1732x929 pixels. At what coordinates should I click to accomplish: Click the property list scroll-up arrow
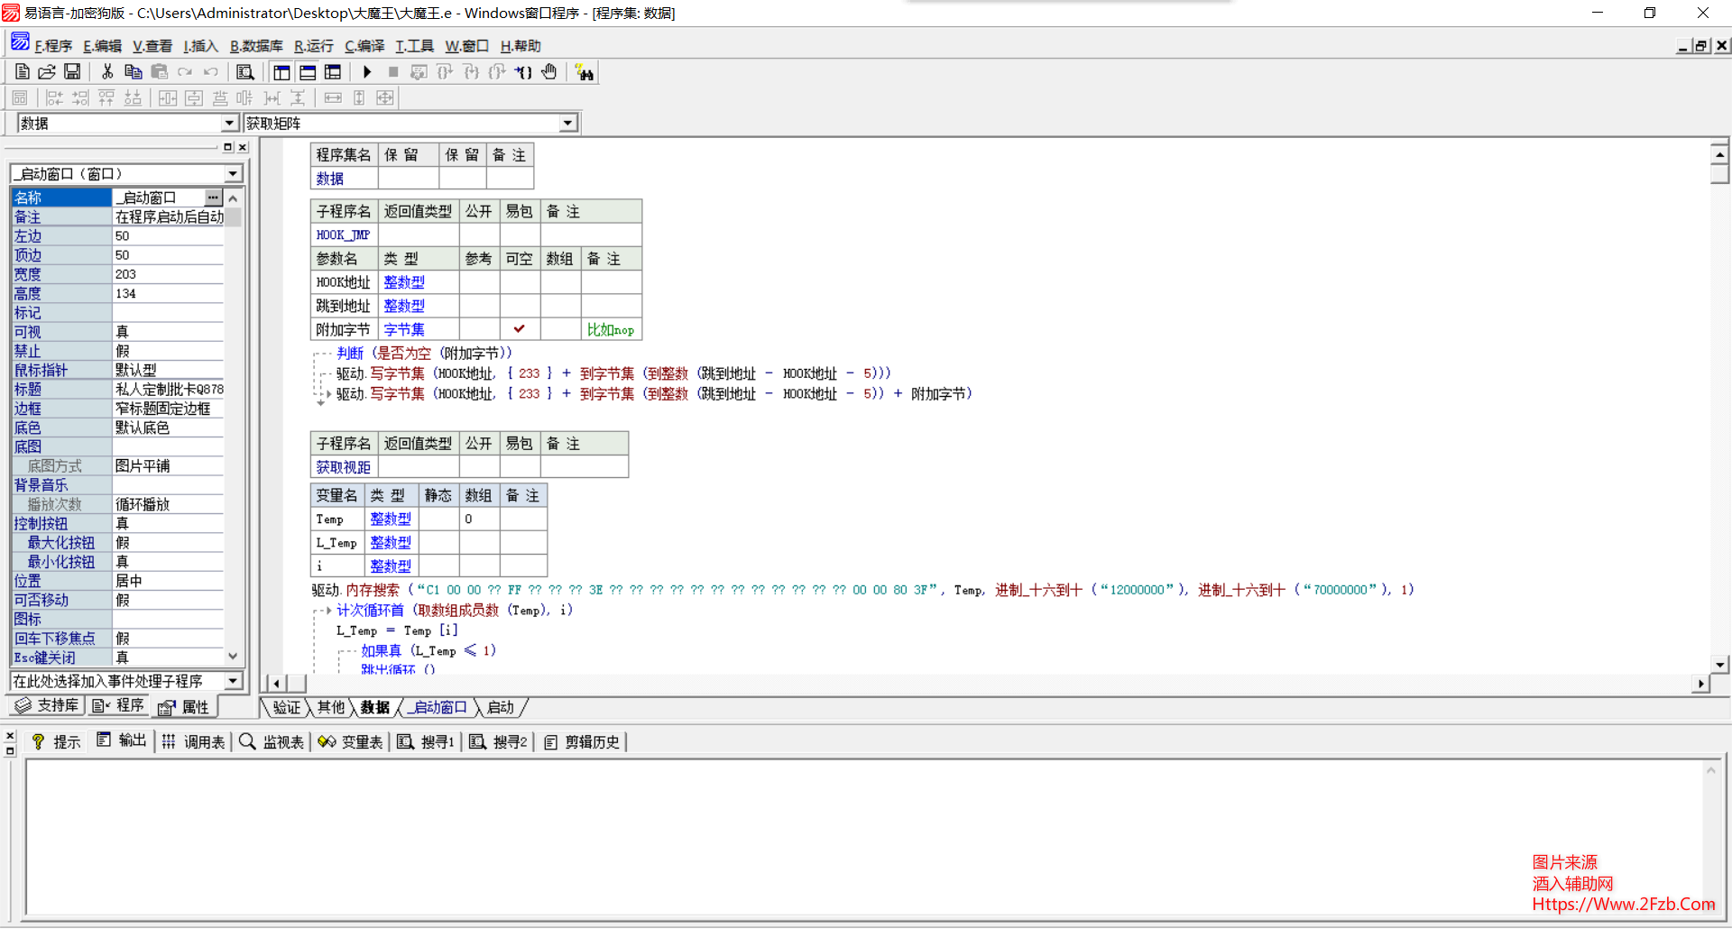click(x=234, y=198)
